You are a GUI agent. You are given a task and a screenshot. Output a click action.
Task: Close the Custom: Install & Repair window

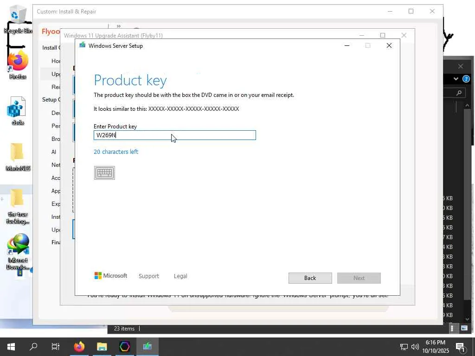432,11
